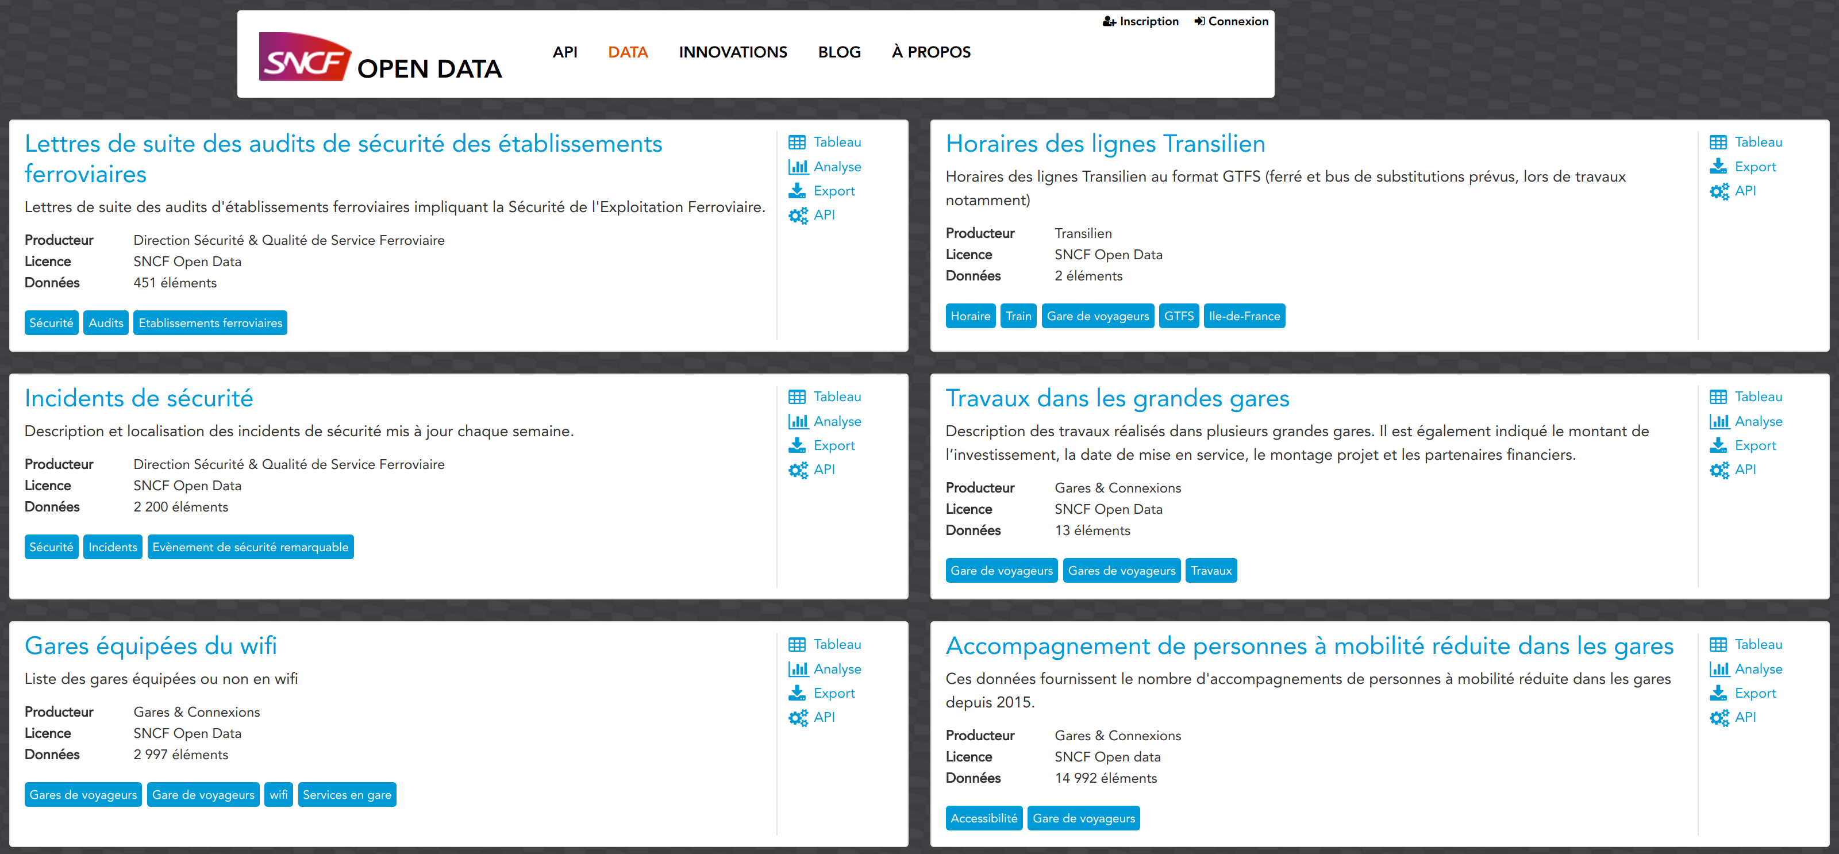Click Export download icon for Accompagnement mobilité réduite
The image size is (1839, 854).
click(x=1718, y=693)
